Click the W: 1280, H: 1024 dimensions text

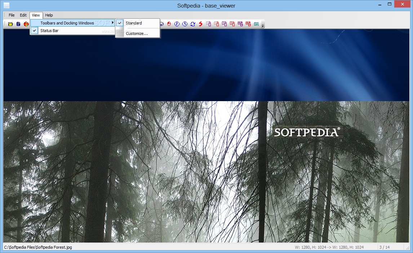329,247
